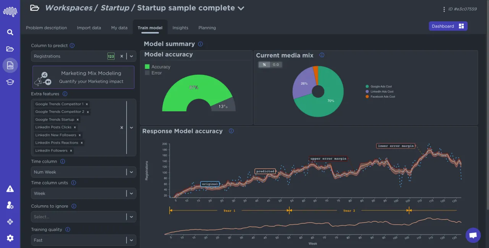
Task: Open the settings gear at sidebar bottom
Action: coord(10,238)
